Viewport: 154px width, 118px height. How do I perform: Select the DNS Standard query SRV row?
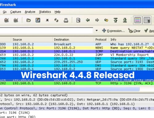pos(77,59)
